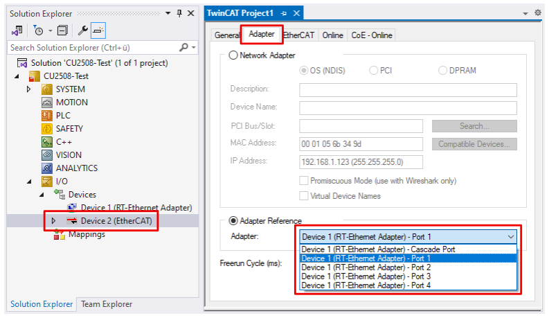
Task: Switch to the Solution Explorer bottom tab
Action: pyautogui.click(x=42, y=304)
